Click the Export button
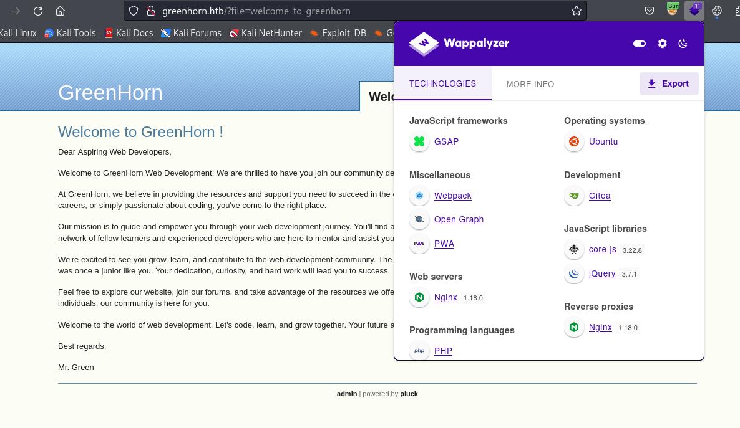 pyautogui.click(x=669, y=83)
